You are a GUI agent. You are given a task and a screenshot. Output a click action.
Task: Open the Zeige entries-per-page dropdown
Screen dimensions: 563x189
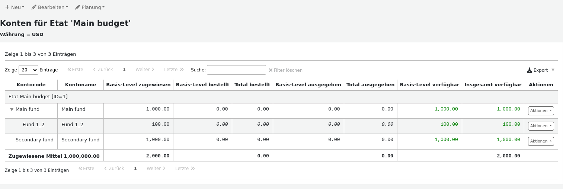[28, 70]
